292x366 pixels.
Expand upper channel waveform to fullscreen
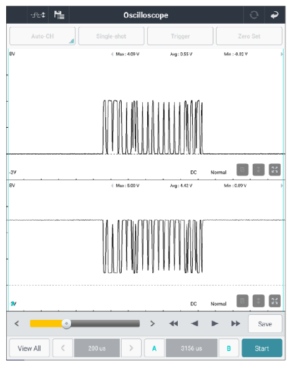[275, 170]
